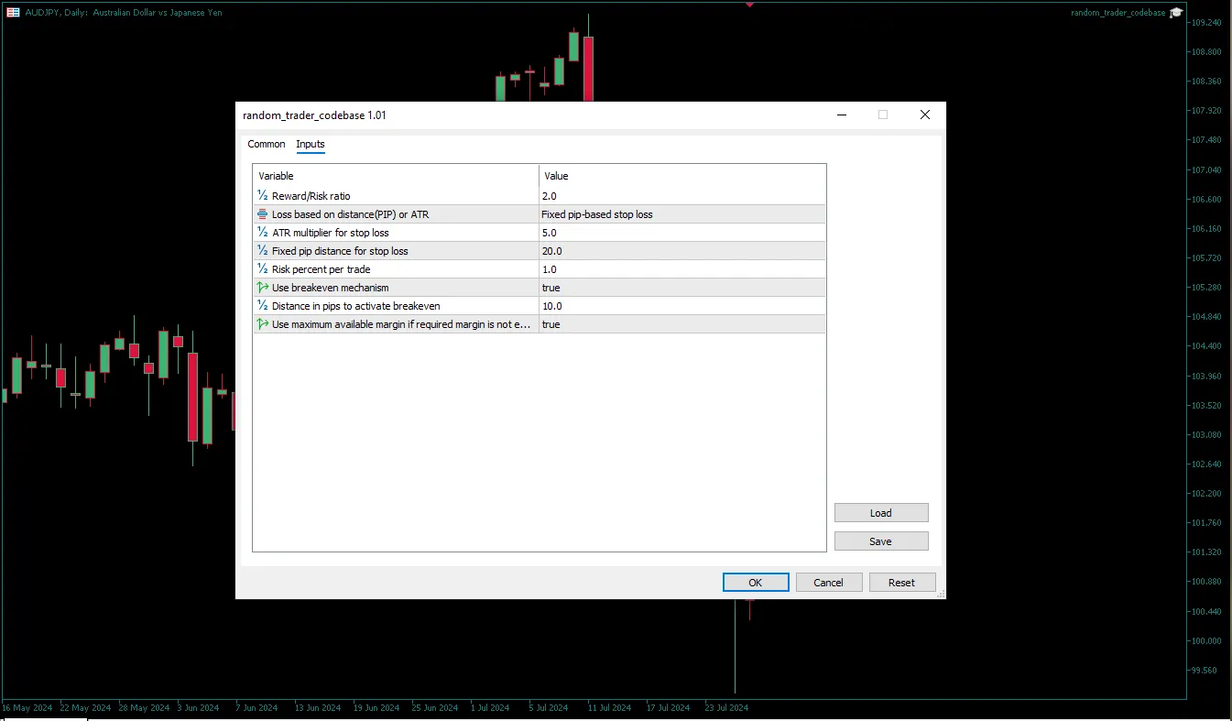Select the Inputs tab
The width and height of the screenshot is (1232, 721).
(x=310, y=144)
